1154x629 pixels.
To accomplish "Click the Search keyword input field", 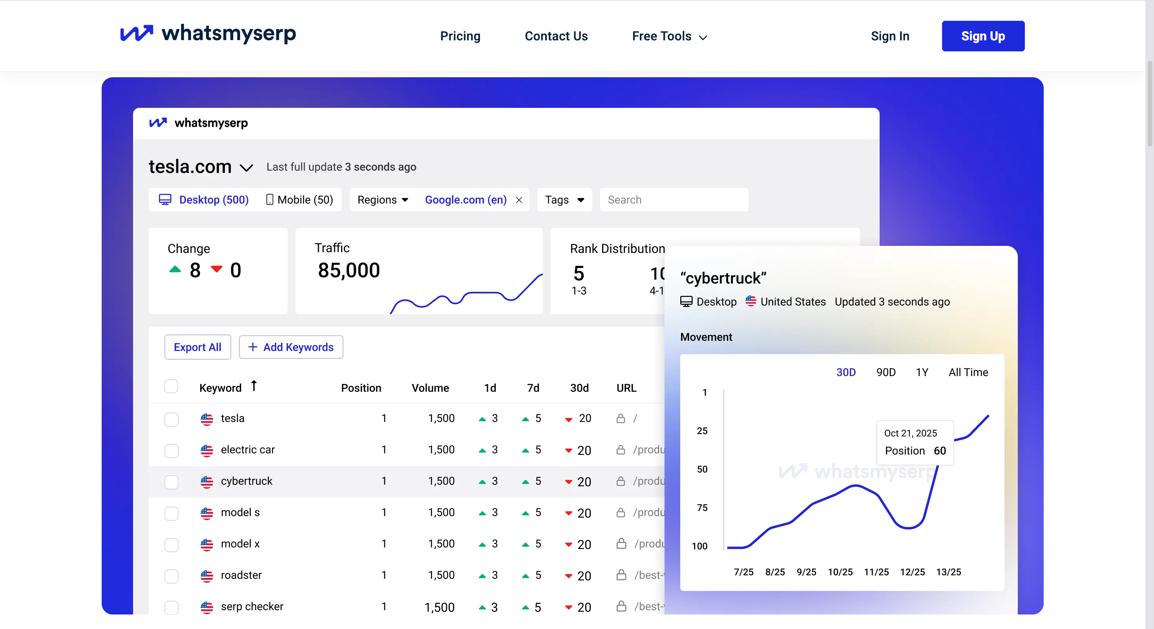I will (x=674, y=200).
